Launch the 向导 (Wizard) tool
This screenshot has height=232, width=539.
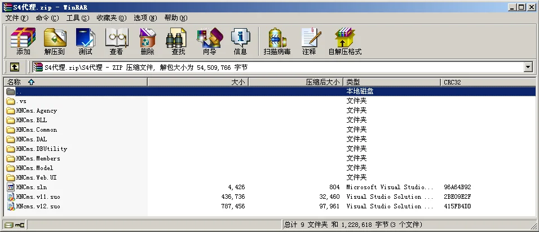coord(209,41)
